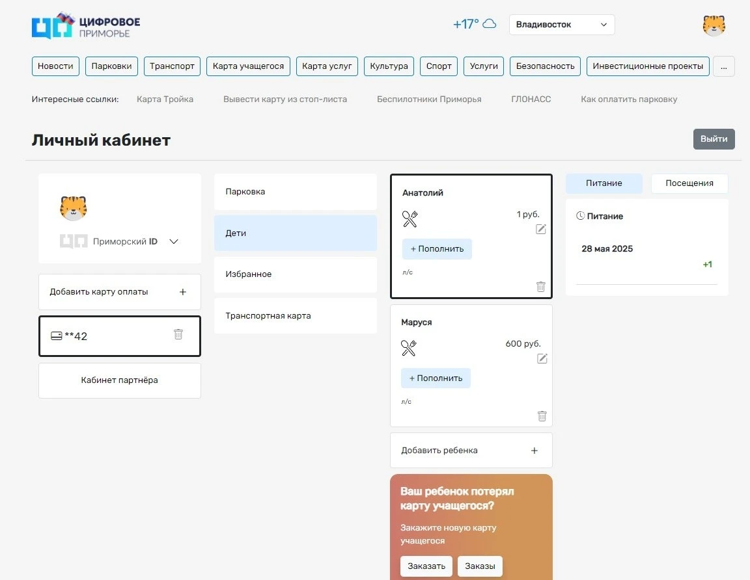Viewport: 750px width, 580px height.
Task: Open the Владивосток city dropdown
Action: pos(561,25)
